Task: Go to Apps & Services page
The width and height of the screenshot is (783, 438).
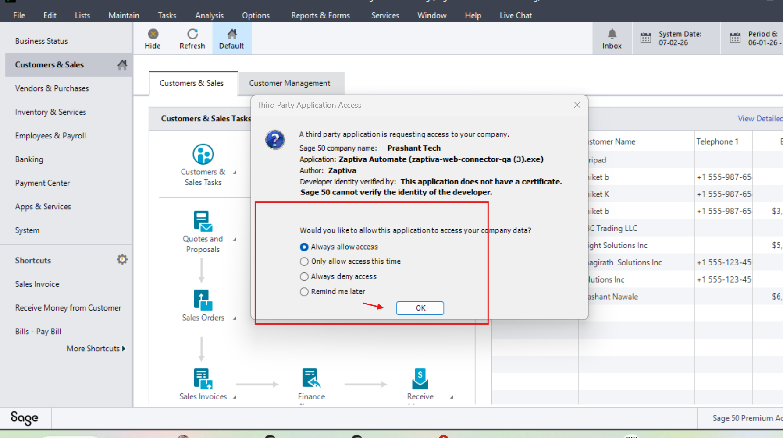Action: pos(43,207)
